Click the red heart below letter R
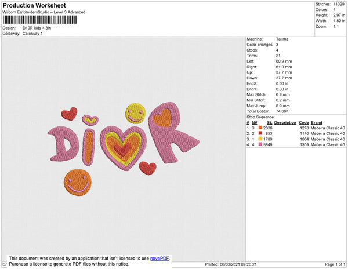This screenshot has width=348, height=269. tap(148, 169)
